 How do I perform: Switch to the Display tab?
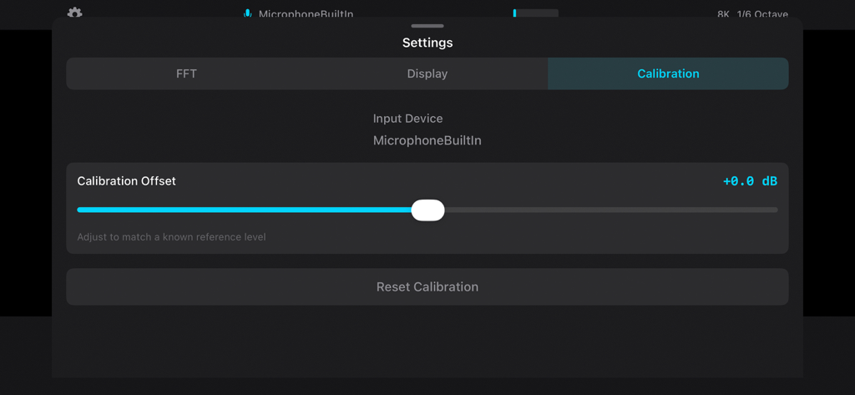coord(427,73)
